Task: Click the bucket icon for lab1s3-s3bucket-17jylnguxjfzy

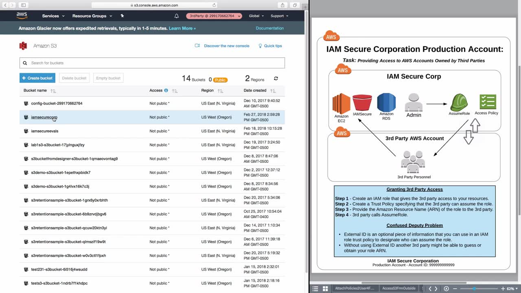Action: (x=26, y=145)
